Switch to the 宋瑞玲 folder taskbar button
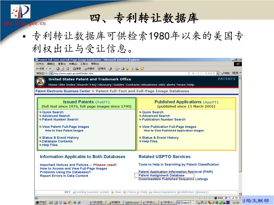274x205 pixels. [115, 202]
